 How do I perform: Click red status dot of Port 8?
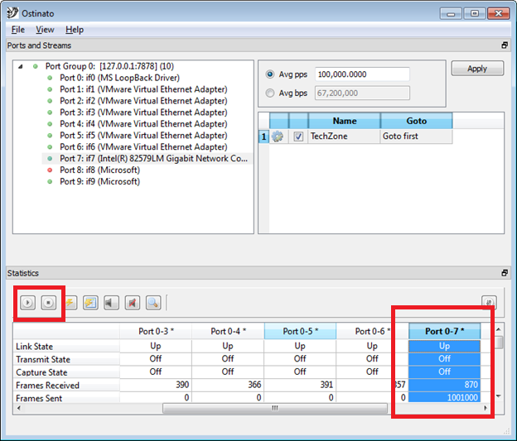(50, 170)
